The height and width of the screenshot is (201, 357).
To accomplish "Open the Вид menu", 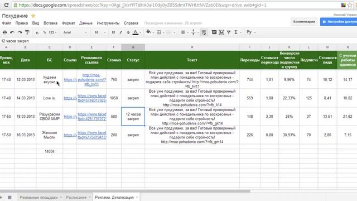I will (x=36, y=23).
